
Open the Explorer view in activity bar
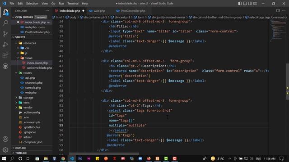click(5, 12)
